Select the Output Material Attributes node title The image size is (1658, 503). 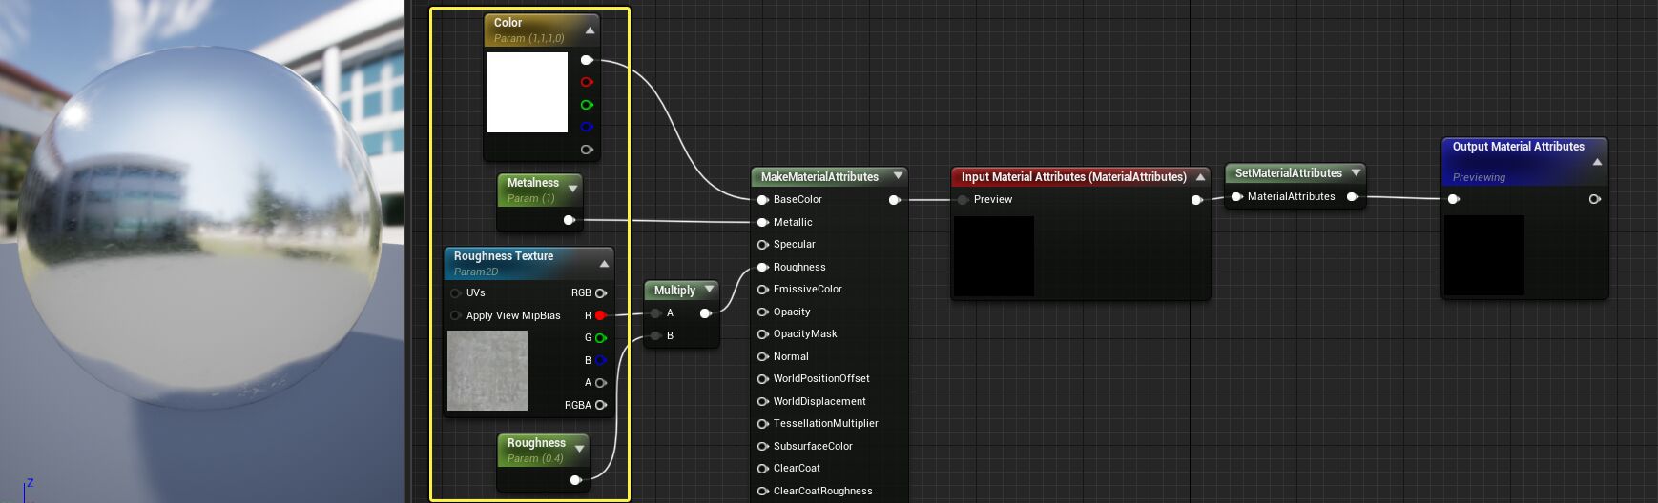pos(1518,147)
